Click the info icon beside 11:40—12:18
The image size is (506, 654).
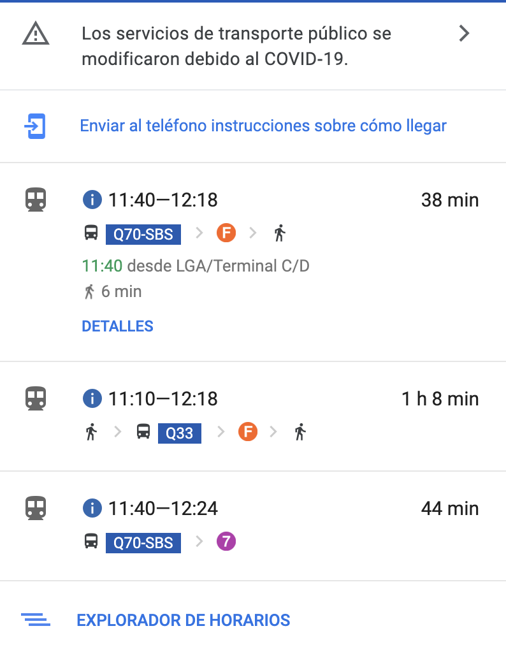92,200
